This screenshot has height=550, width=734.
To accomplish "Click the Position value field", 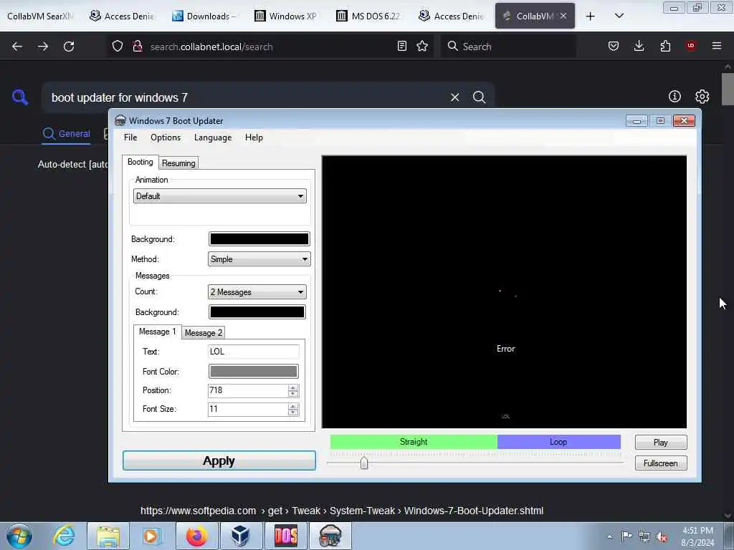I will tap(247, 390).
